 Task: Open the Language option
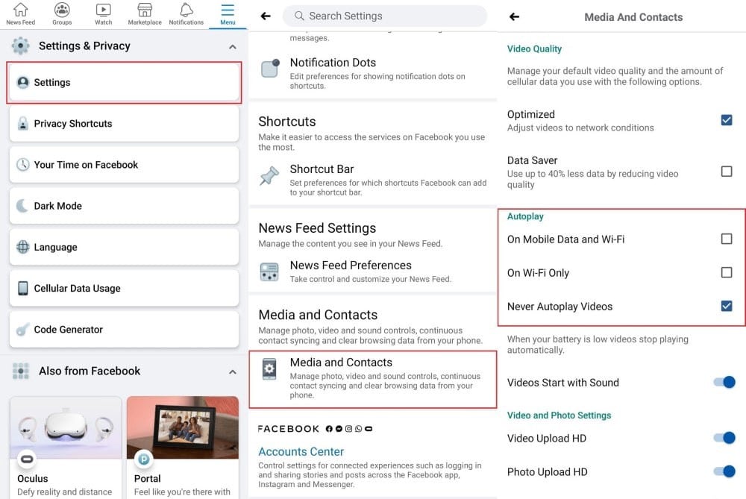tap(124, 247)
